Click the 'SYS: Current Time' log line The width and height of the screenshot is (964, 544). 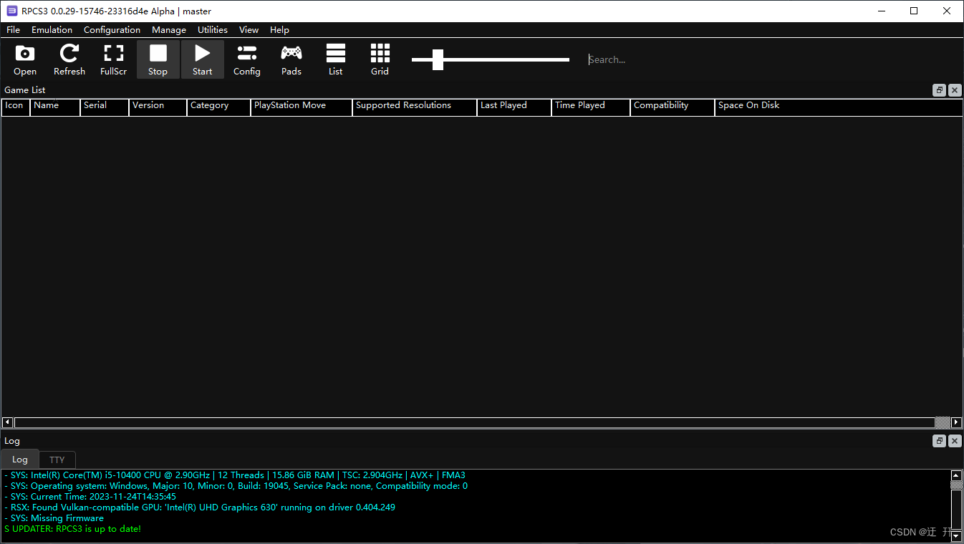click(90, 497)
